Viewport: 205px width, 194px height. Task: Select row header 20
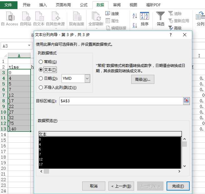[4, 168]
